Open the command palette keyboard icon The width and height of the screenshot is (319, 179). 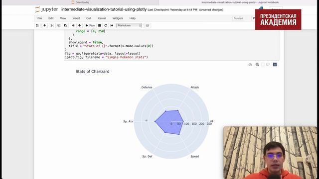tap(148, 25)
